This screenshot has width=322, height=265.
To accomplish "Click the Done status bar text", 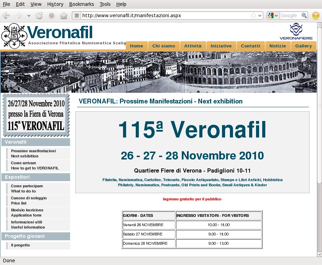I will (9, 261).
